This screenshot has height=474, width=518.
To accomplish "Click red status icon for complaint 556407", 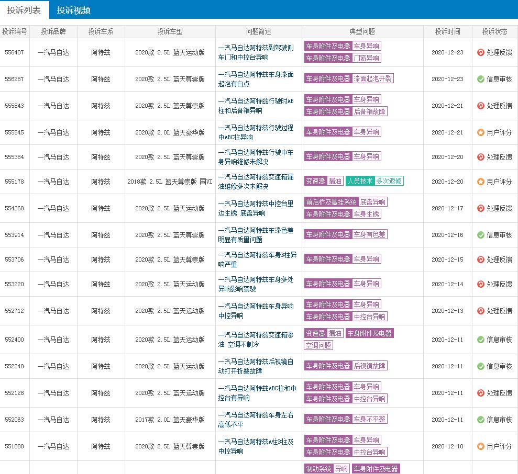I will [480, 52].
